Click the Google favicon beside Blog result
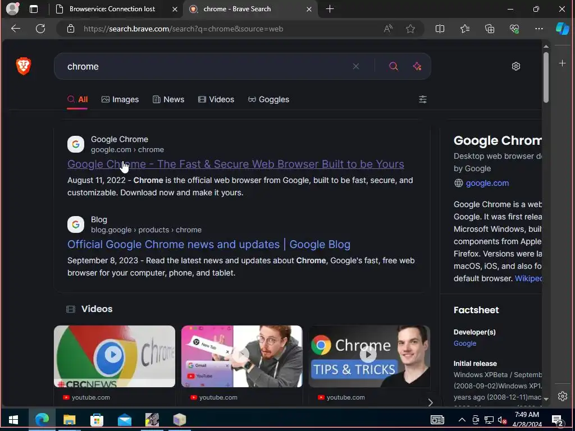Screen dimensions: 575x431 pyautogui.click(x=76, y=224)
